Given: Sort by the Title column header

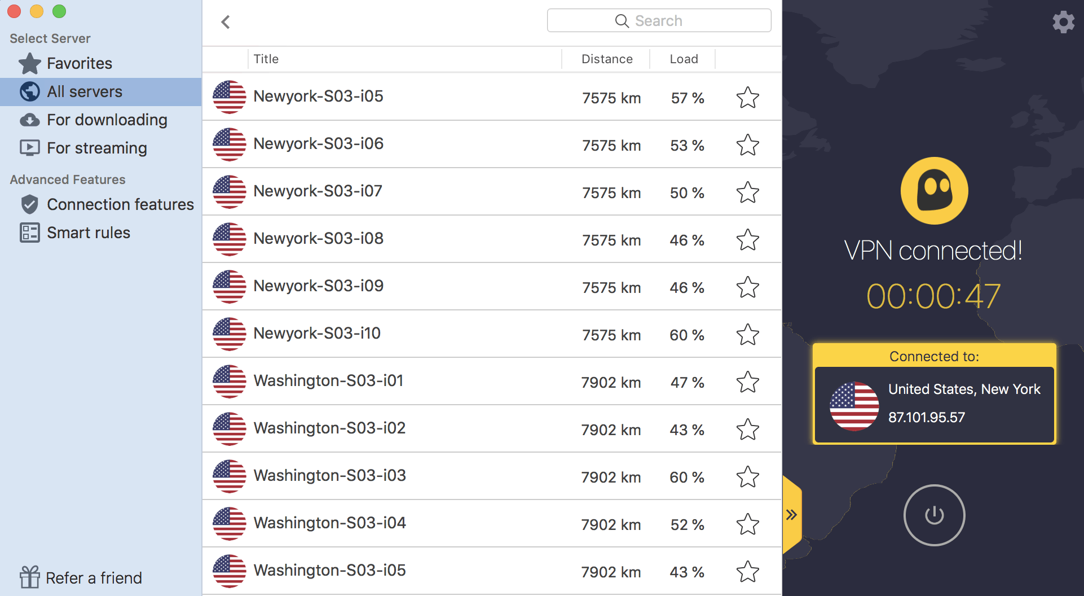Looking at the screenshot, I should tap(404, 59).
